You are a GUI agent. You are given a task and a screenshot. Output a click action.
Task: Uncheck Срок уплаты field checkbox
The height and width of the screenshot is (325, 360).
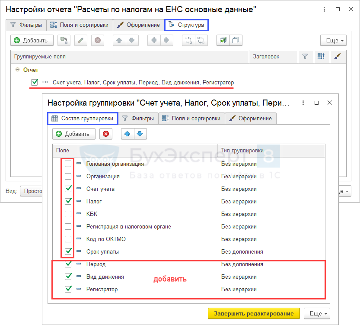[x=68, y=251]
